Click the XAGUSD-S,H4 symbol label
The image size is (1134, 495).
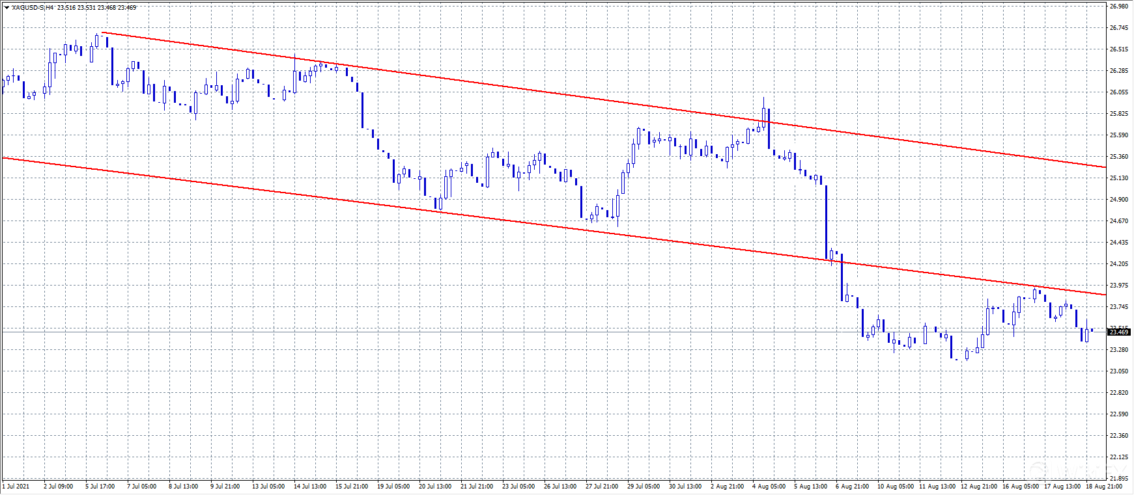pos(33,8)
